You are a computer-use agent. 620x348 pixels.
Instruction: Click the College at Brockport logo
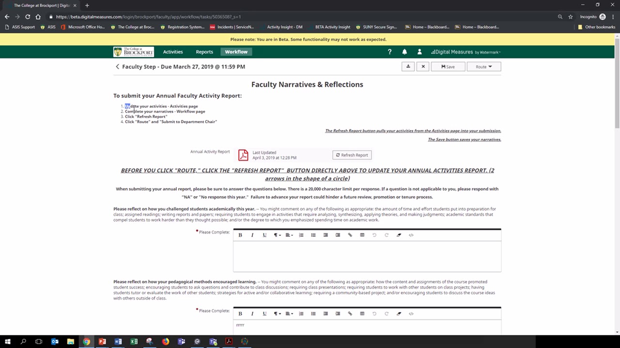(134, 52)
